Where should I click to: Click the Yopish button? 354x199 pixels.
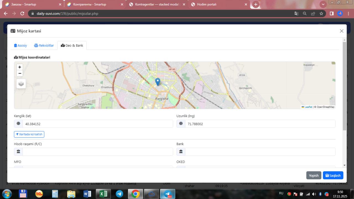click(314, 175)
